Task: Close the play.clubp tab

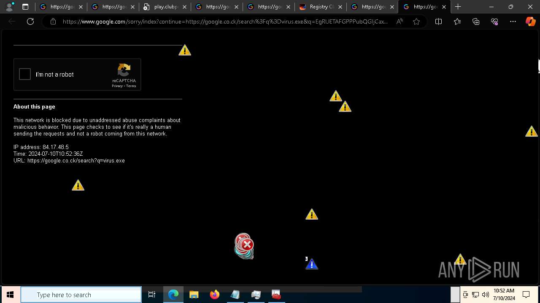Action: (x=184, y=7)
